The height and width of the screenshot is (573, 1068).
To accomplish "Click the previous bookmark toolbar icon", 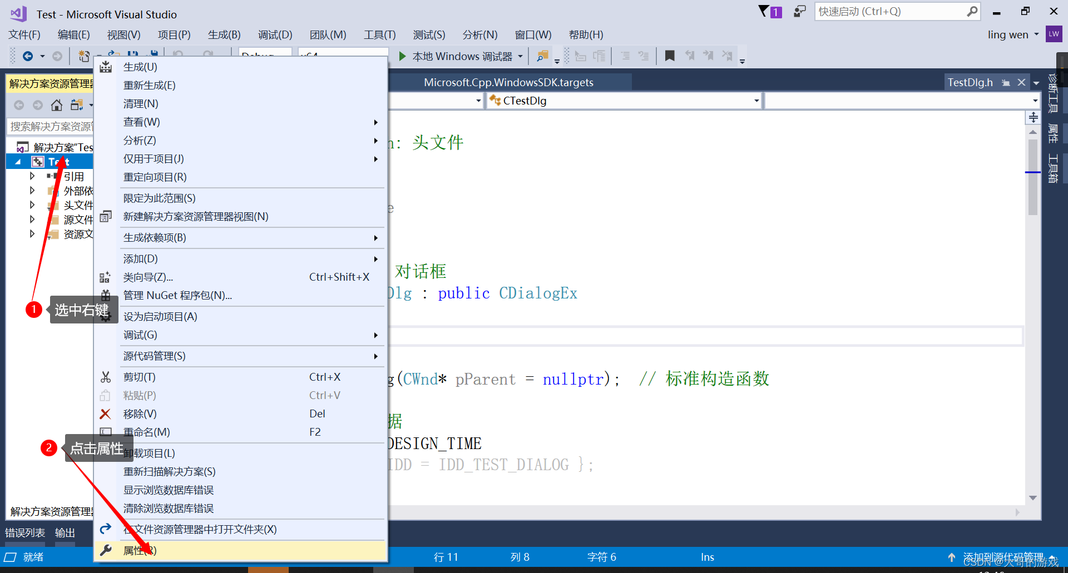I will pos(690,56).
